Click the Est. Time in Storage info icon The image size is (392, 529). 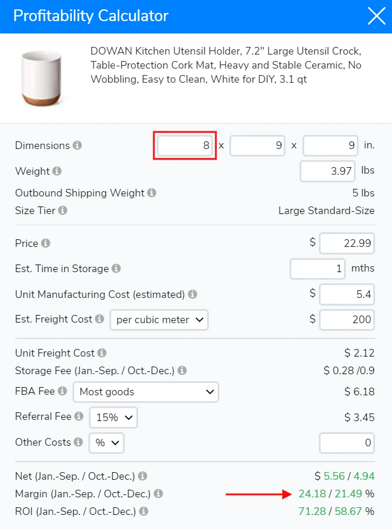pyautogui.click(x=116, y=268)
